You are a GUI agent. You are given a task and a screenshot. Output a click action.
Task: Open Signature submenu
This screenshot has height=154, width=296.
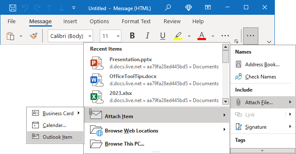[x=263, y=127]
